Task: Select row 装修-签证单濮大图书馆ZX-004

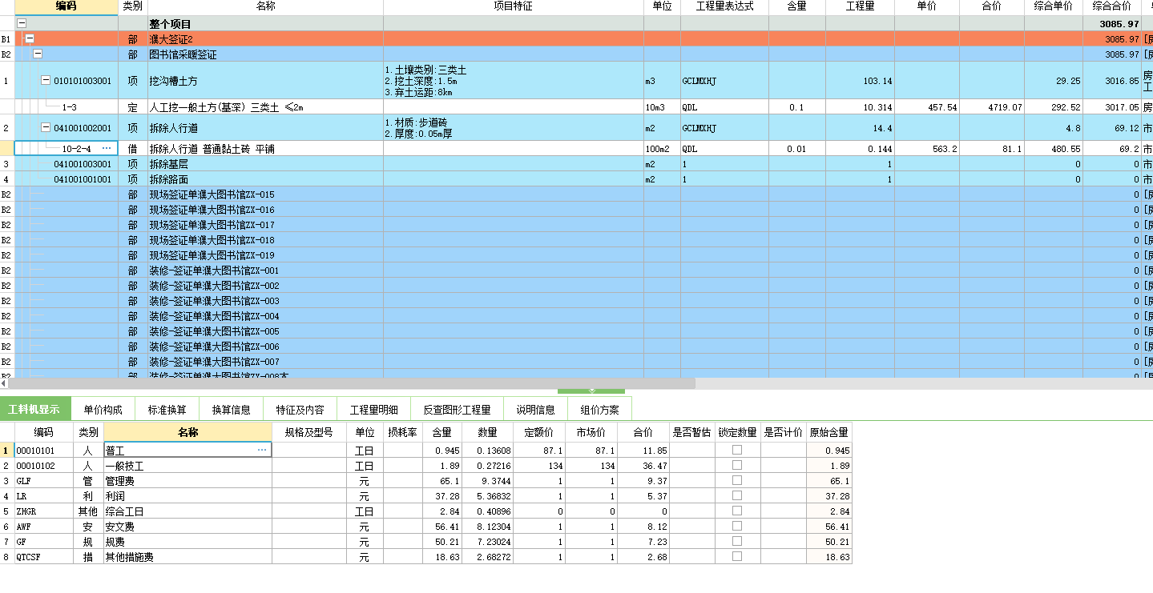Action: tap(577, 316)
